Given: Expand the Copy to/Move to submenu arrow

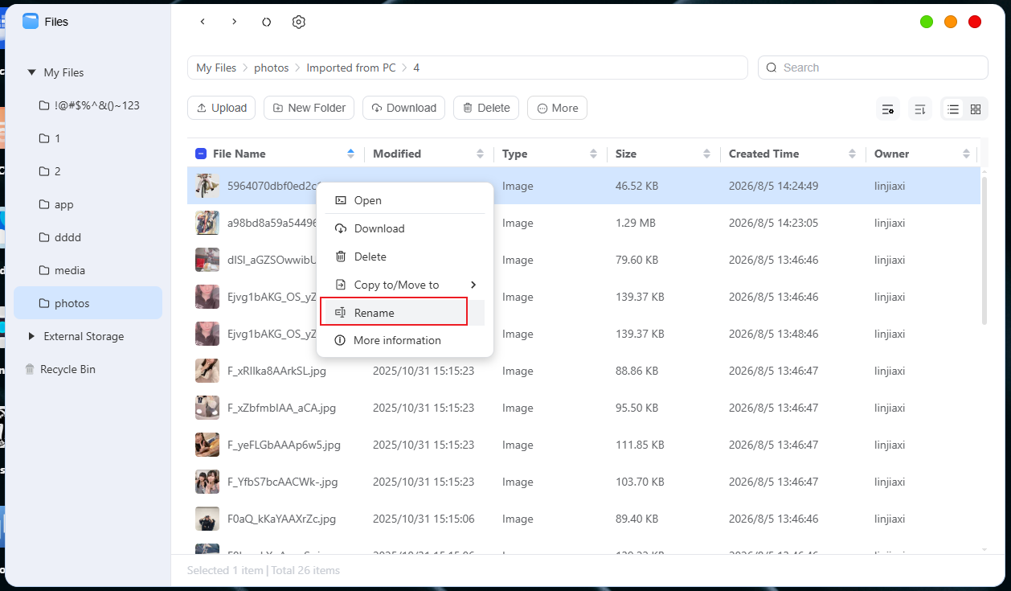Looking at the screenshot, I should 473,285.
